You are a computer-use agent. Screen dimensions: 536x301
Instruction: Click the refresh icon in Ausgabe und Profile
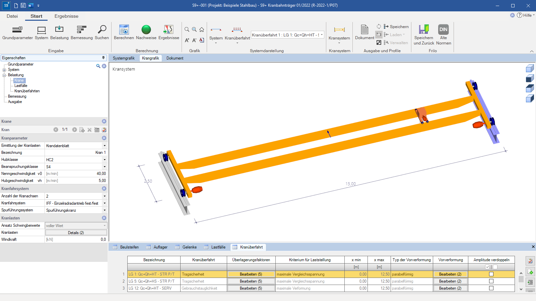click(379, 26)
